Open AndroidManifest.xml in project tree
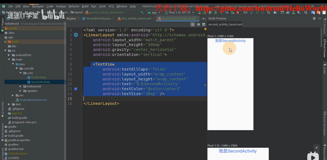327x160 pixels. tap(33, 100)
